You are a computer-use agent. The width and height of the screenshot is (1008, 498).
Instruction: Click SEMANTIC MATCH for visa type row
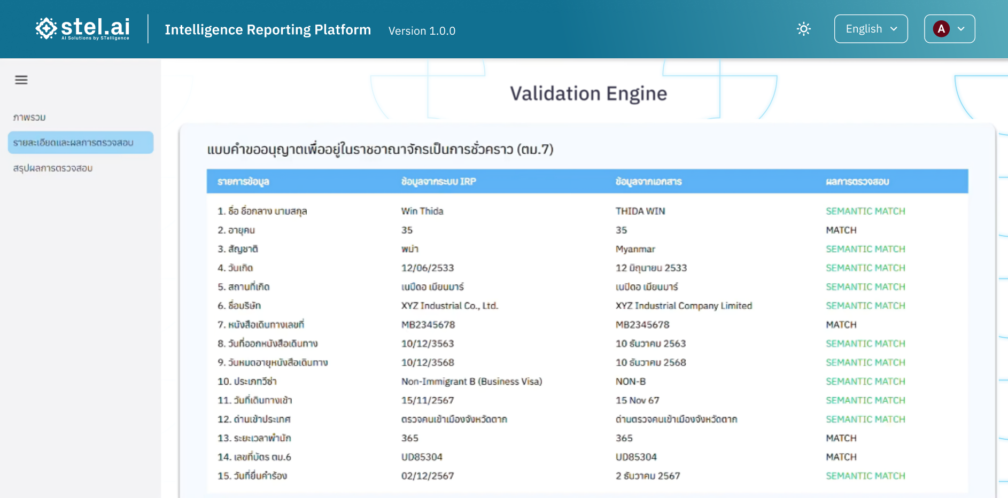(x=865, y=382)
